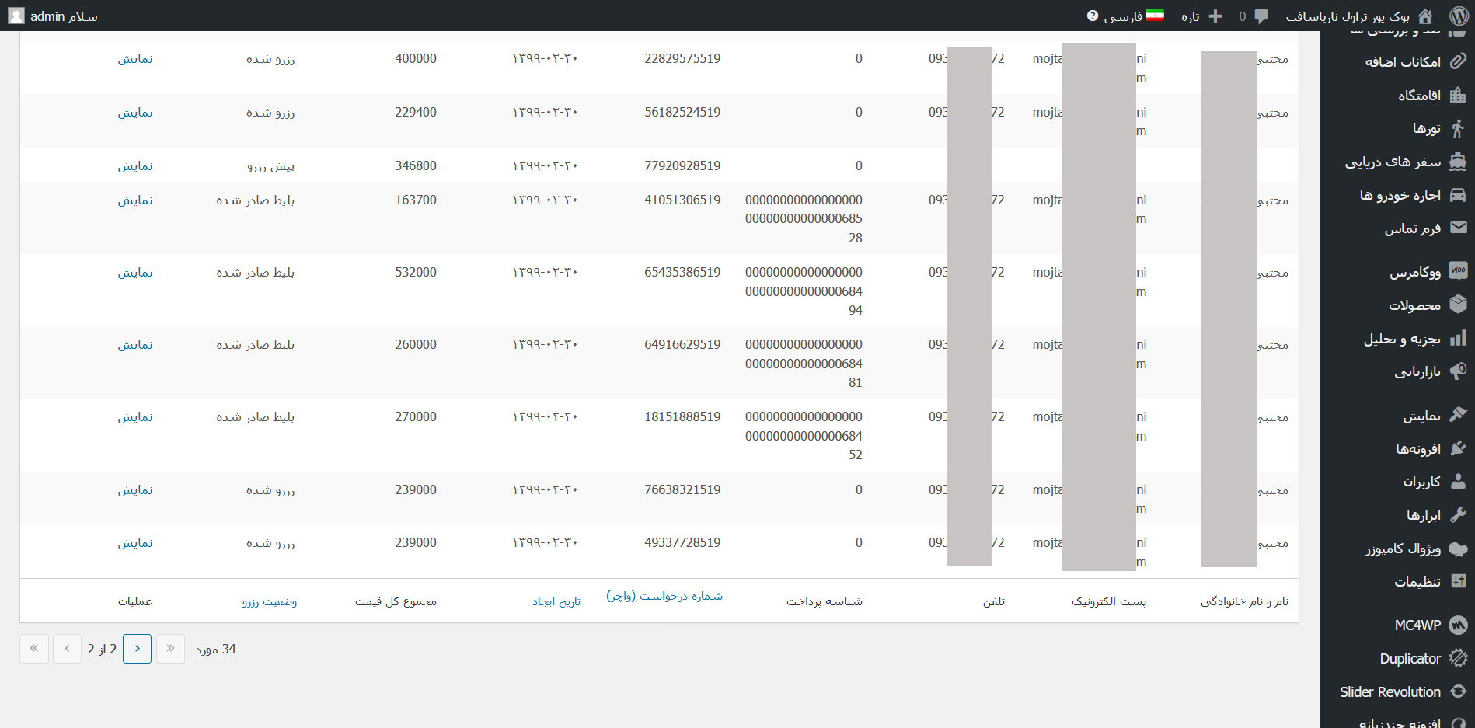Click نمایش for order 76638321519
The height and width of the screenshot is (728, 1475).
pyautogui.click(x=135, y=490)
